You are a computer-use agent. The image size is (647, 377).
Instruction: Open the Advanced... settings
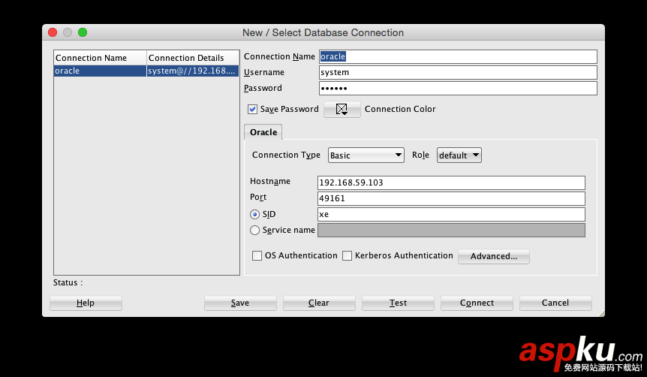pos(493,256)
